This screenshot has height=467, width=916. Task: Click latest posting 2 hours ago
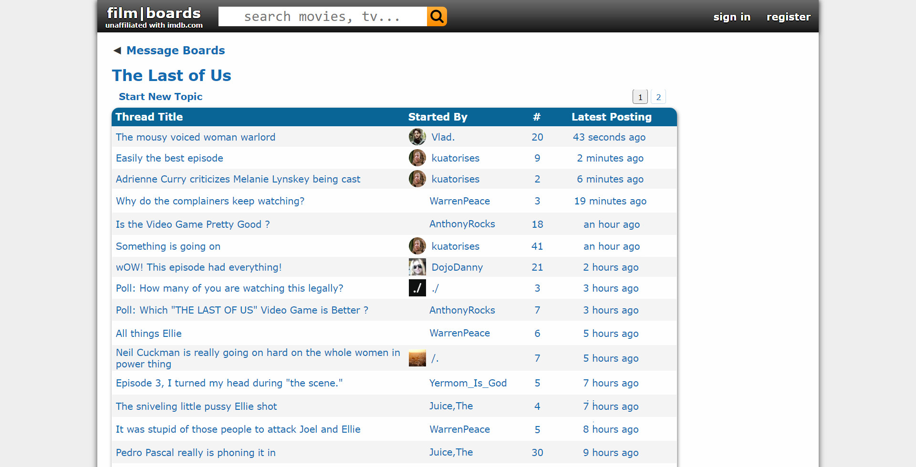611,267
